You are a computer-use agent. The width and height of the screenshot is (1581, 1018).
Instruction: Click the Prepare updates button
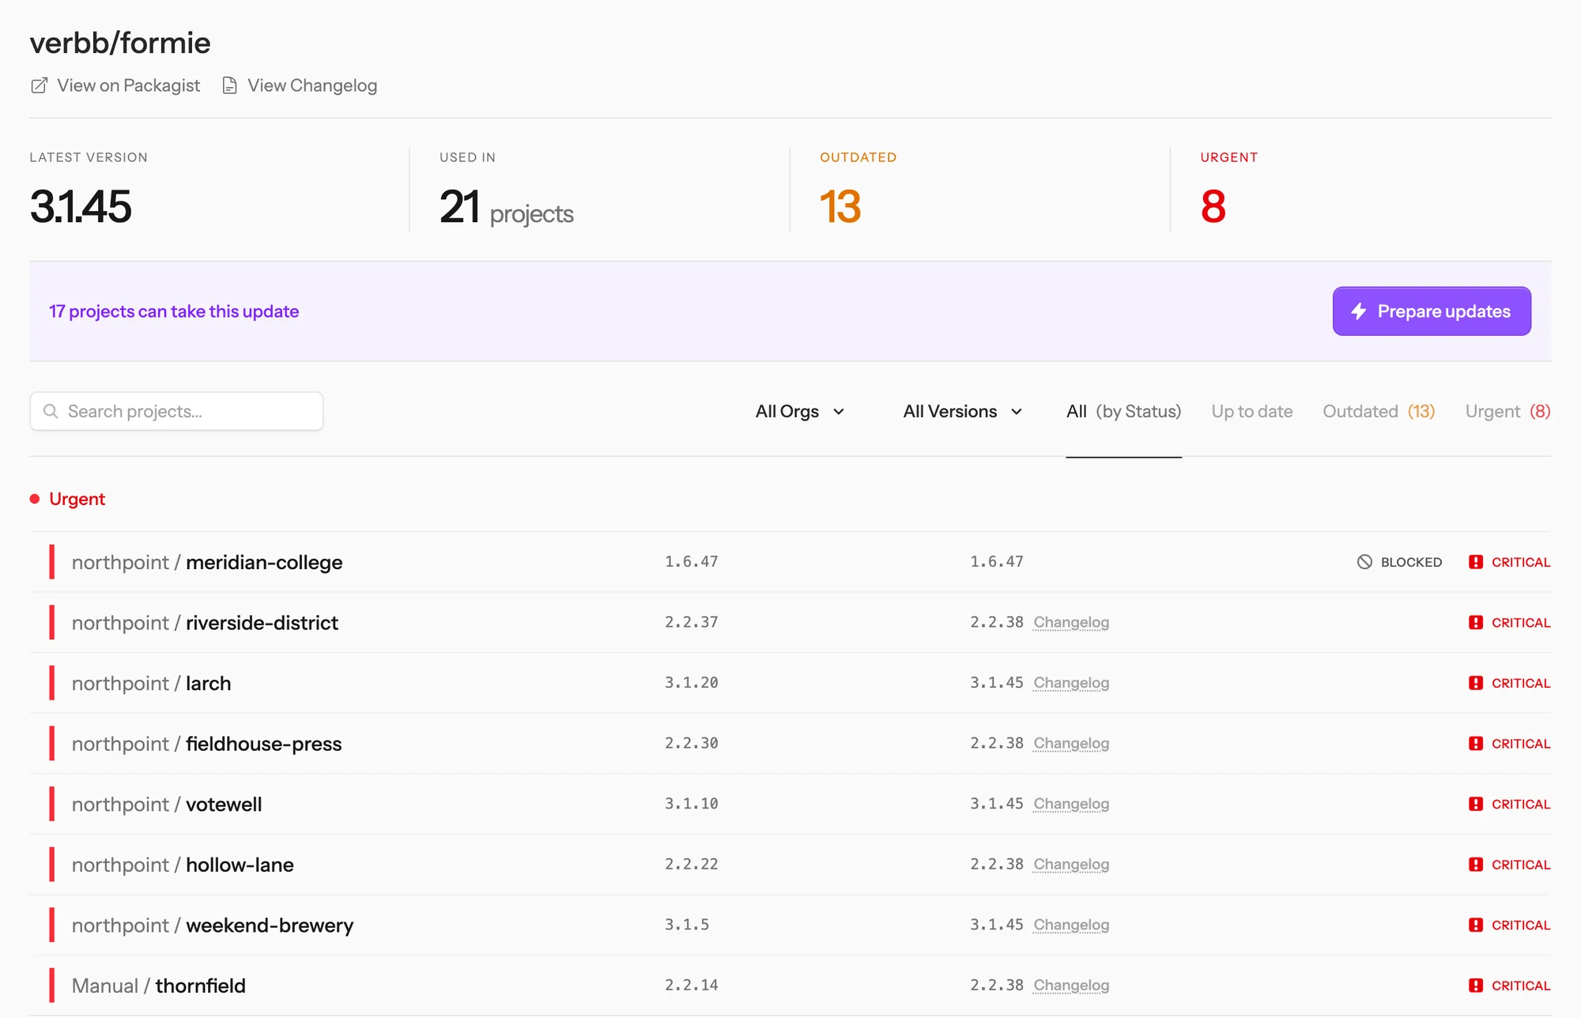pyautogui.click(x=1432, y=311)
